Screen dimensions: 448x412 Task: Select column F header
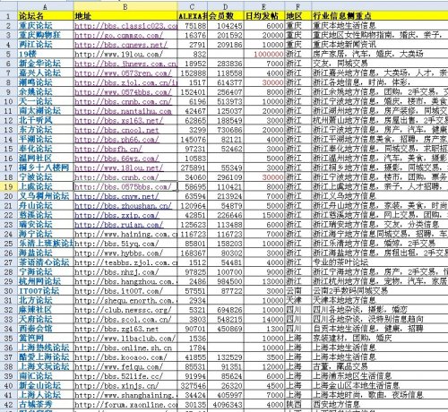(x=298, y=6)
